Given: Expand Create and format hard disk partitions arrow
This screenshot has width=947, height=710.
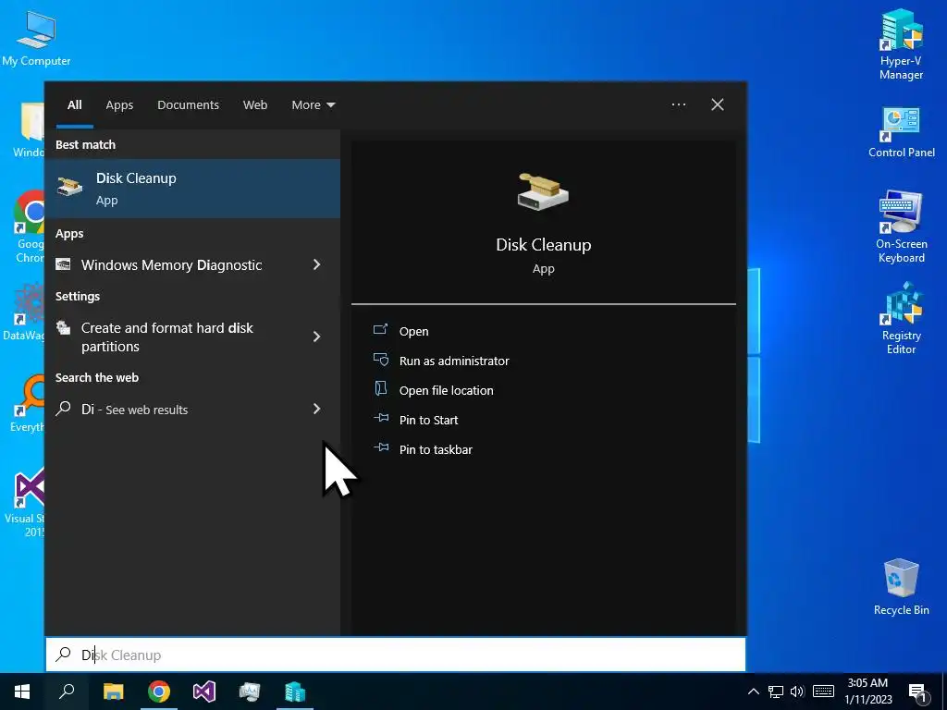Looking at the screenshot, I should (x=316, y=337).
